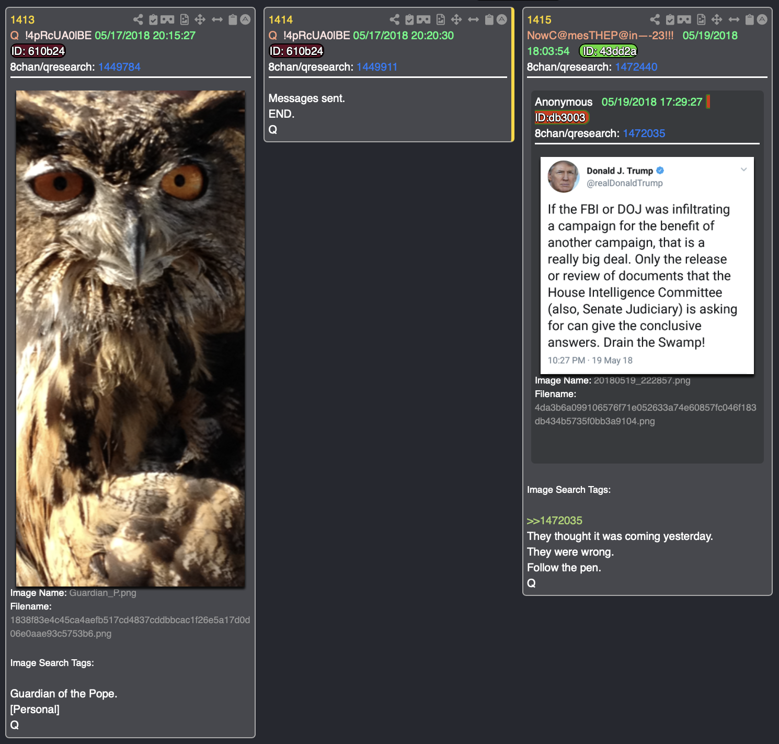779x744 pixels.
Task: Click tweet timestamp 10:27 PM · 19 May 18
Action: point(590,360)
